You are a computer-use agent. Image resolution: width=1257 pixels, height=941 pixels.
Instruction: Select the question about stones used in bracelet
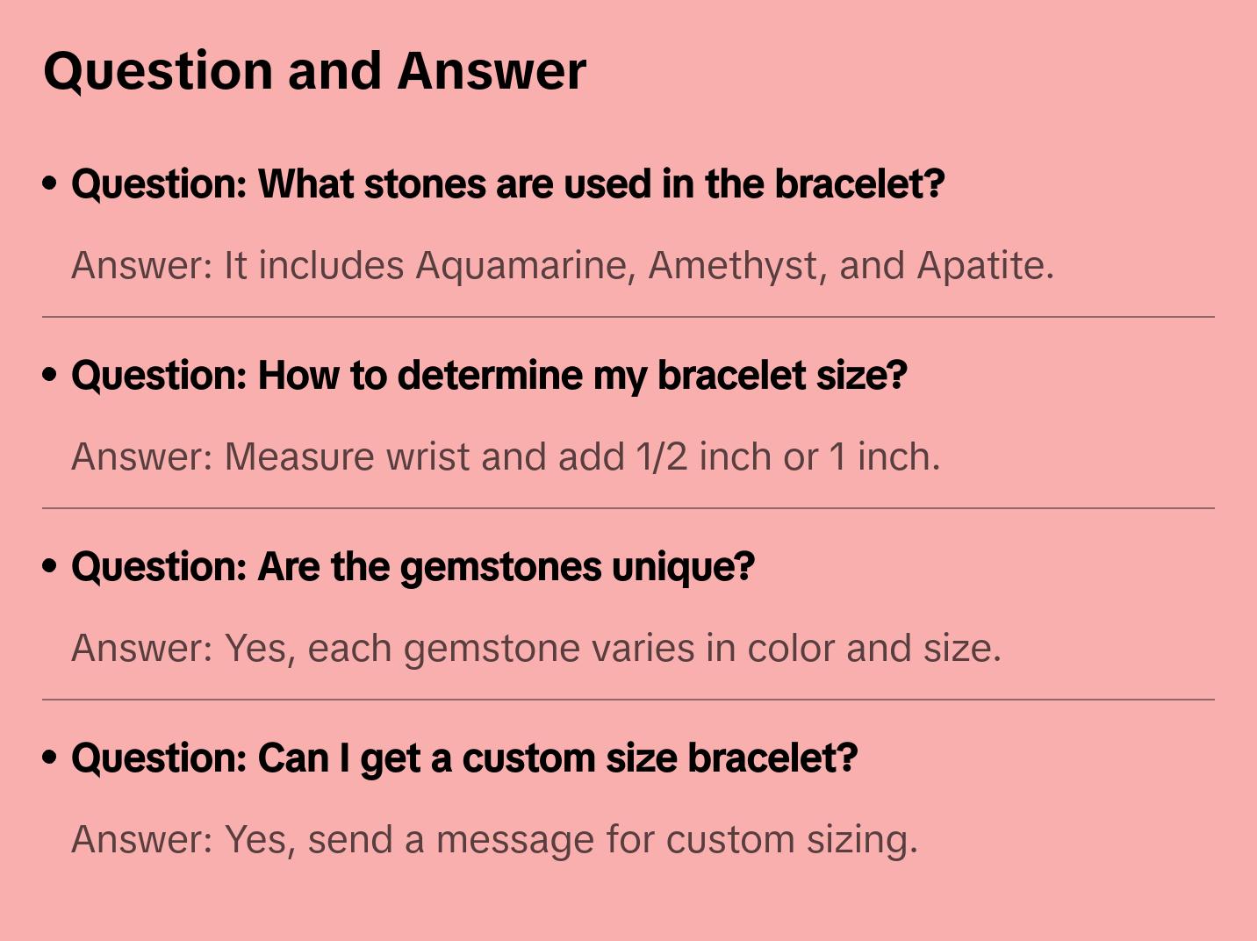pos(507,184)
